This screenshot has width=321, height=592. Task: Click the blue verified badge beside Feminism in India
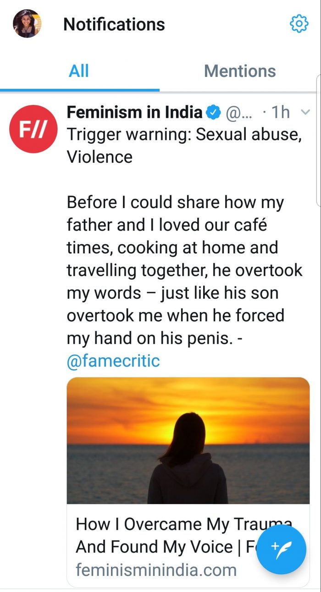pyautogui.click(x=213, y=112)
